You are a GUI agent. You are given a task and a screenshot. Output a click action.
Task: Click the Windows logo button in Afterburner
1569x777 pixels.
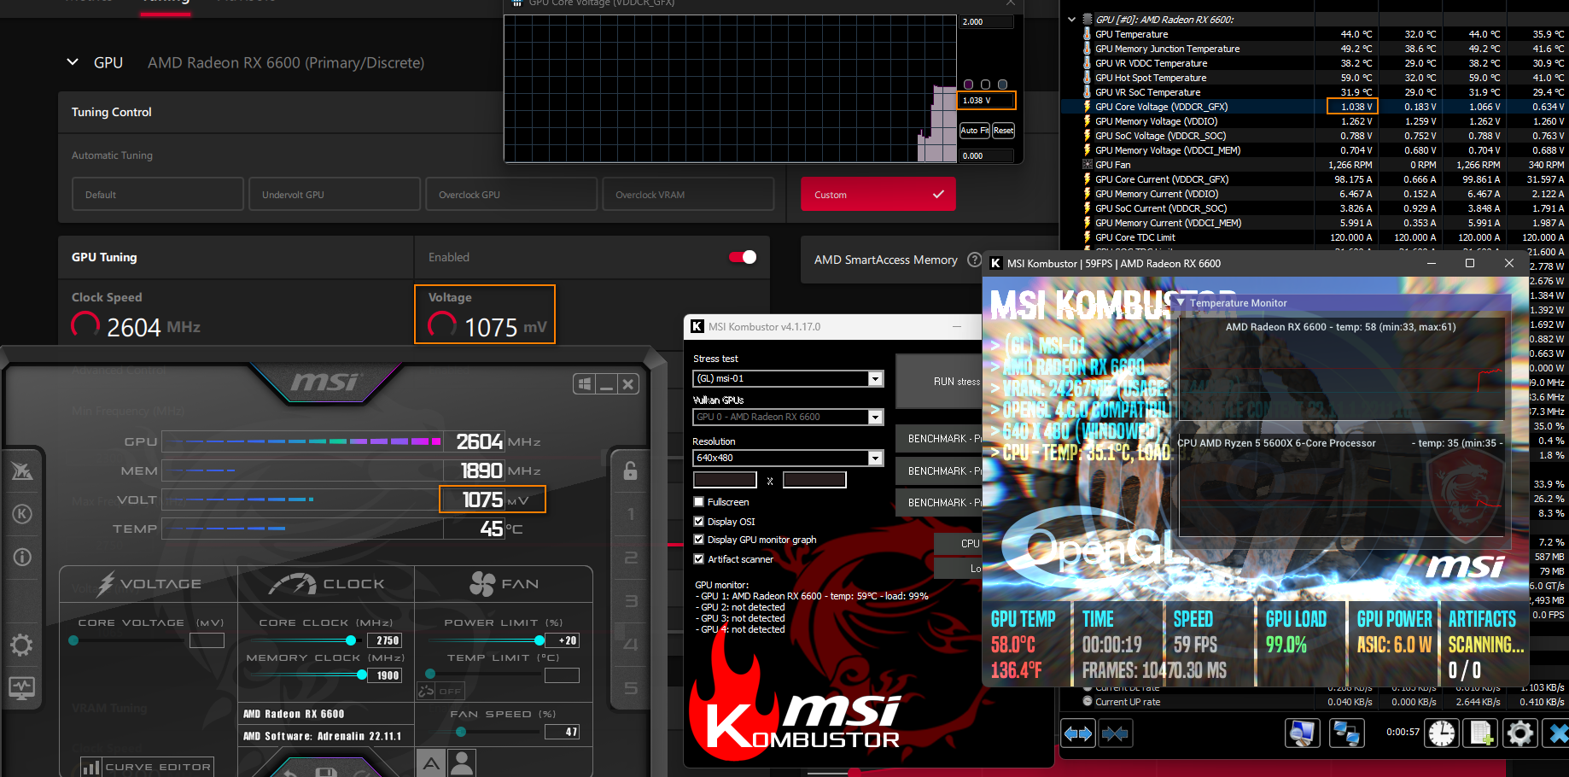[x=585, y=384]
